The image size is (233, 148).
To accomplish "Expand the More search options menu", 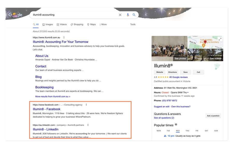I will pos(103,25).
